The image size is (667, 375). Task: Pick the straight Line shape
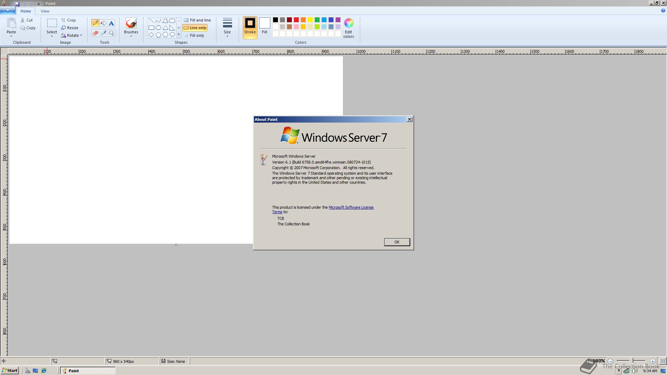[x=151, y=21]
